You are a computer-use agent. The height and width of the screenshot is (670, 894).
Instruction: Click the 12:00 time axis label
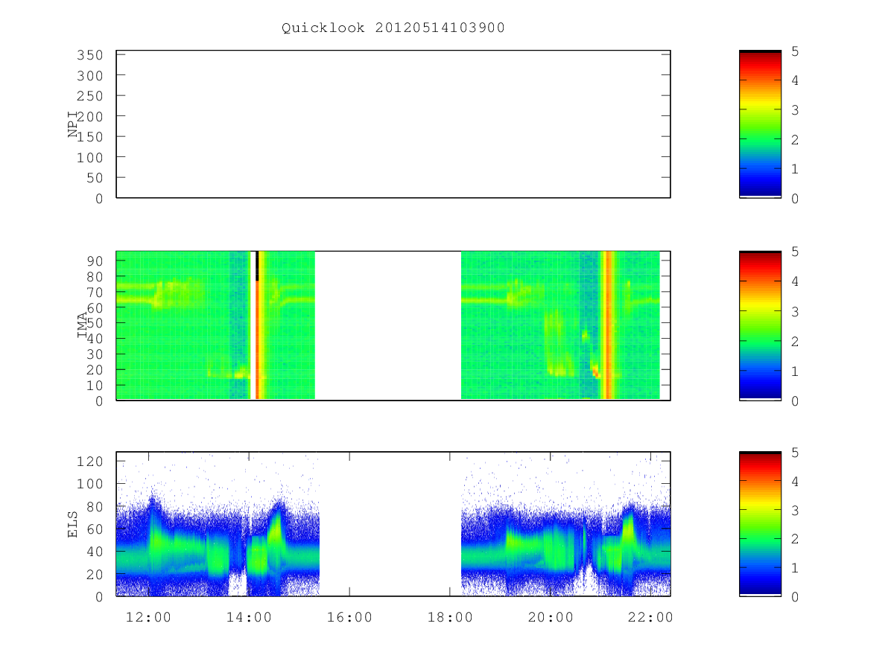coord(148,618)
